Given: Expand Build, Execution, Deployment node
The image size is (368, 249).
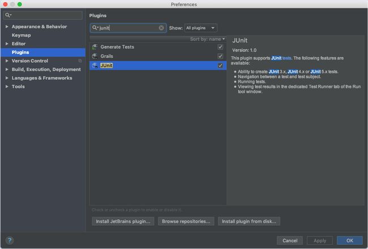Looking at the screenshot, I should (x=7, y=70).
